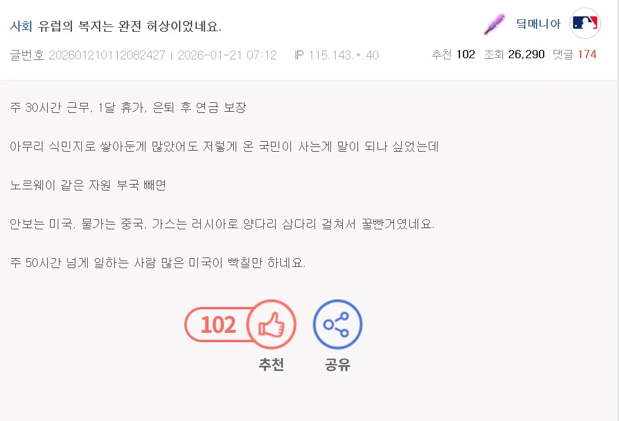Click the post date 2026-01-21 07:12
The height and width of the screenshot is (421, 619).
point(227,55)
